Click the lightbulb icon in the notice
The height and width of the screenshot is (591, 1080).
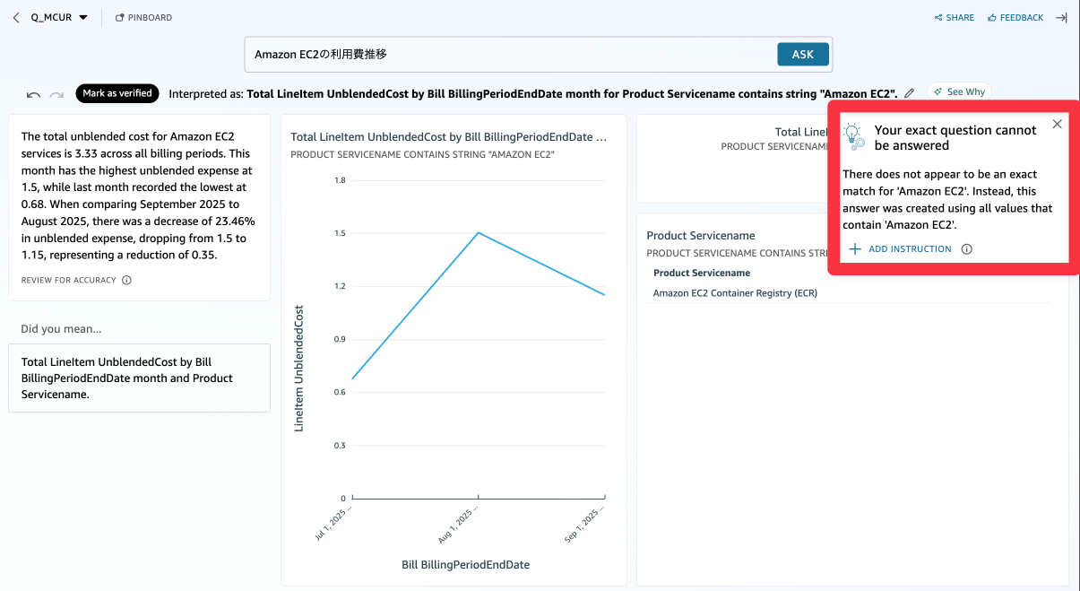(x=854, y=136)
